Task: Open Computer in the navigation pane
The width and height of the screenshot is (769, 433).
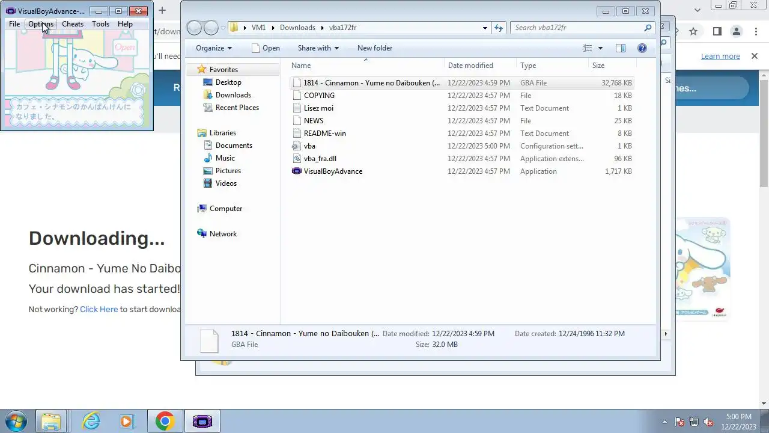Action: pyautogui.click(x=225, y=209)
